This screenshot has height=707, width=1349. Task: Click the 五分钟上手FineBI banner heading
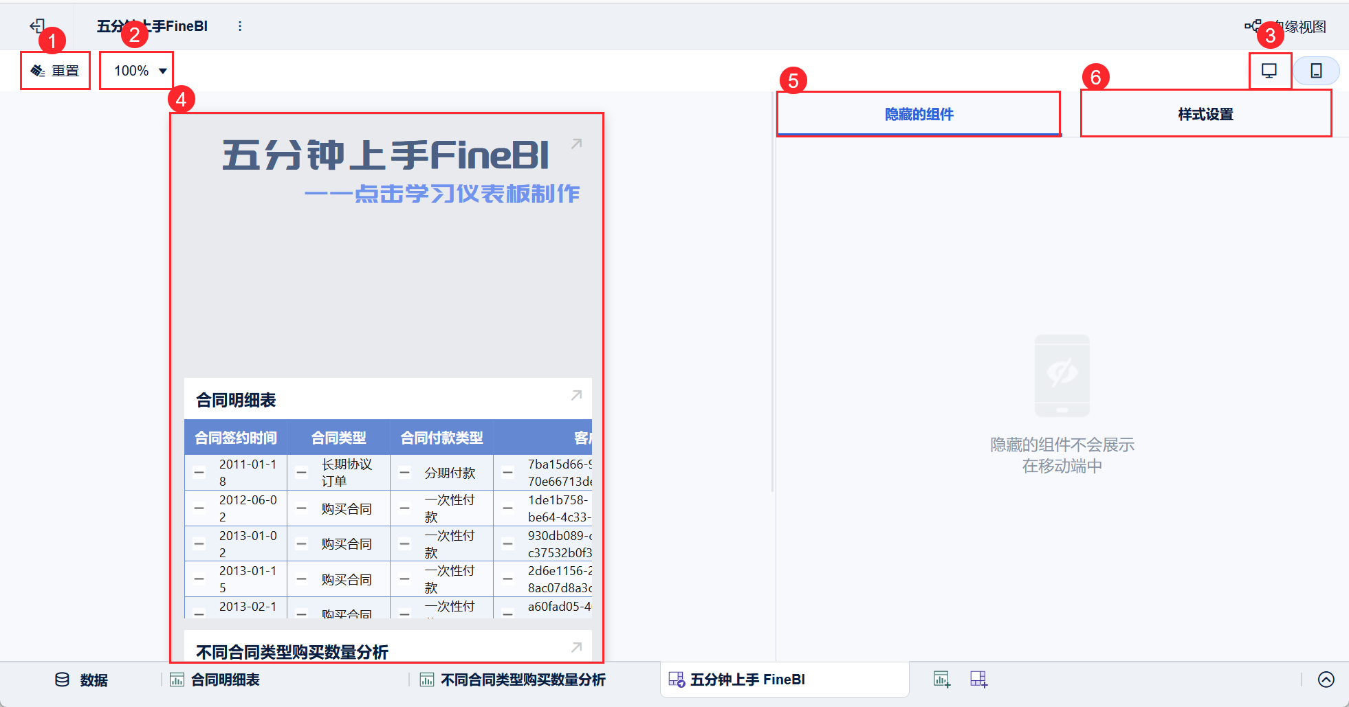[386, 155]
